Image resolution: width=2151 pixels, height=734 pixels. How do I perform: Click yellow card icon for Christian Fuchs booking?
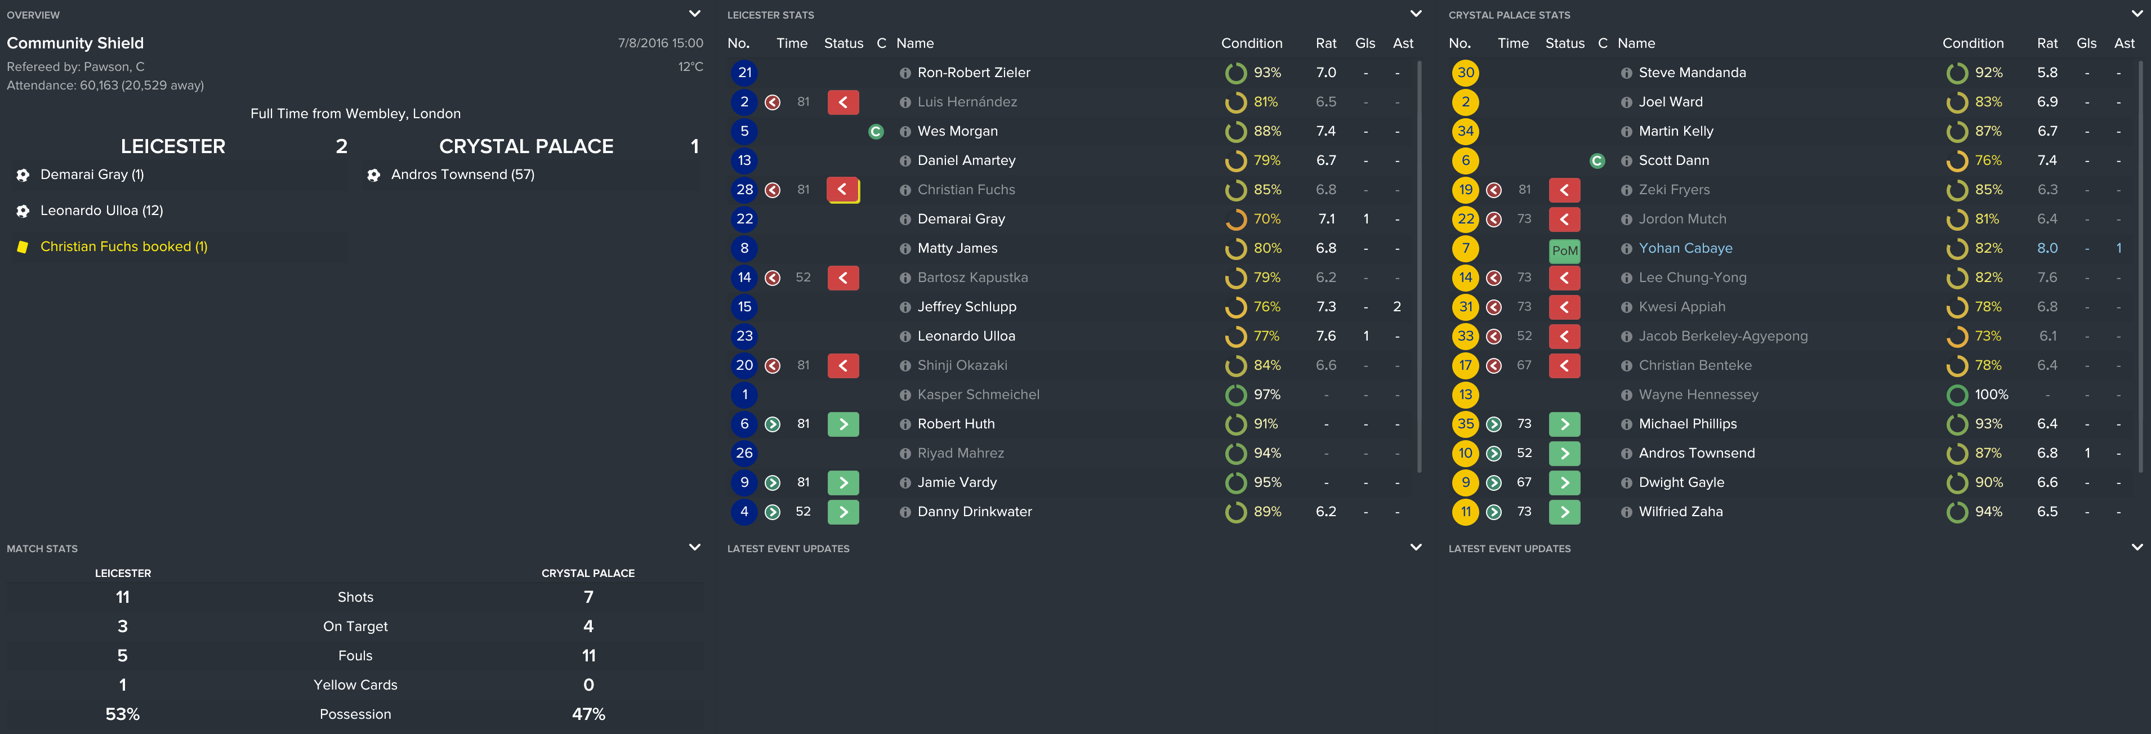(23, 247)
